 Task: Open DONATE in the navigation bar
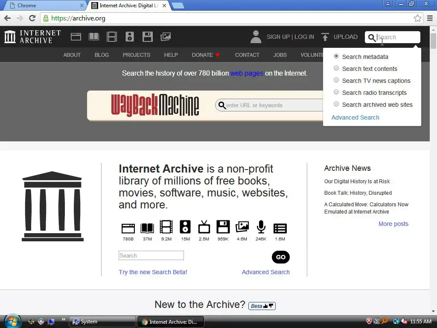click(206, 55)
